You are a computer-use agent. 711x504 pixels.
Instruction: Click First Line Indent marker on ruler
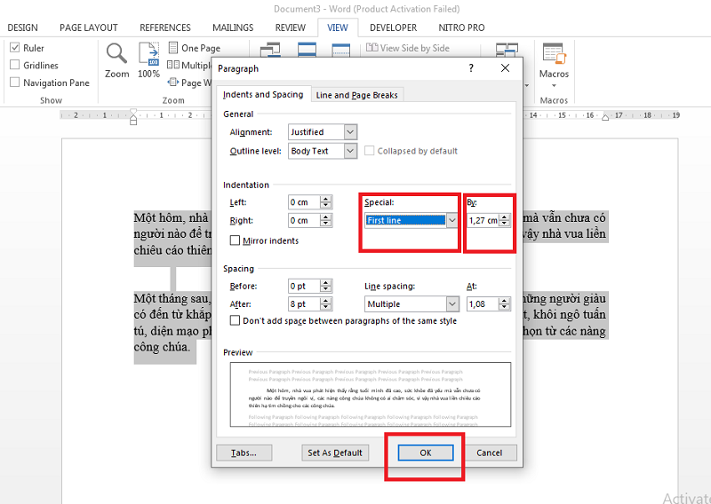coord(132,112)
